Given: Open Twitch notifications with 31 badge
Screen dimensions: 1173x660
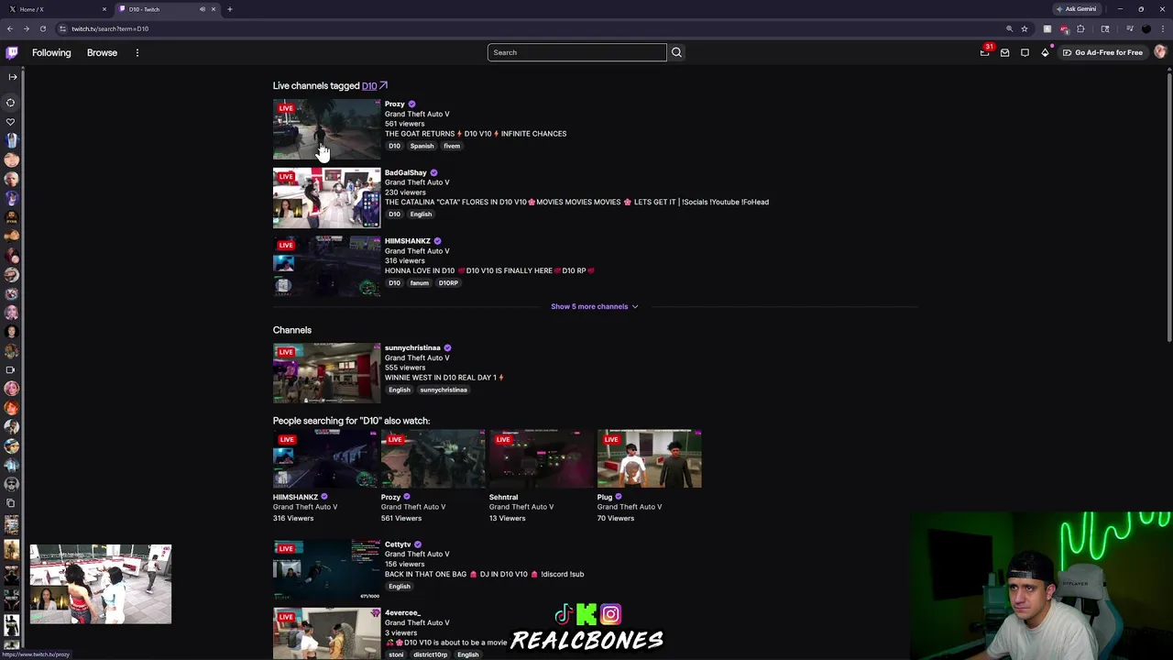Looking at the screenshot, I should pyautogui.click(x=985, y=52).
